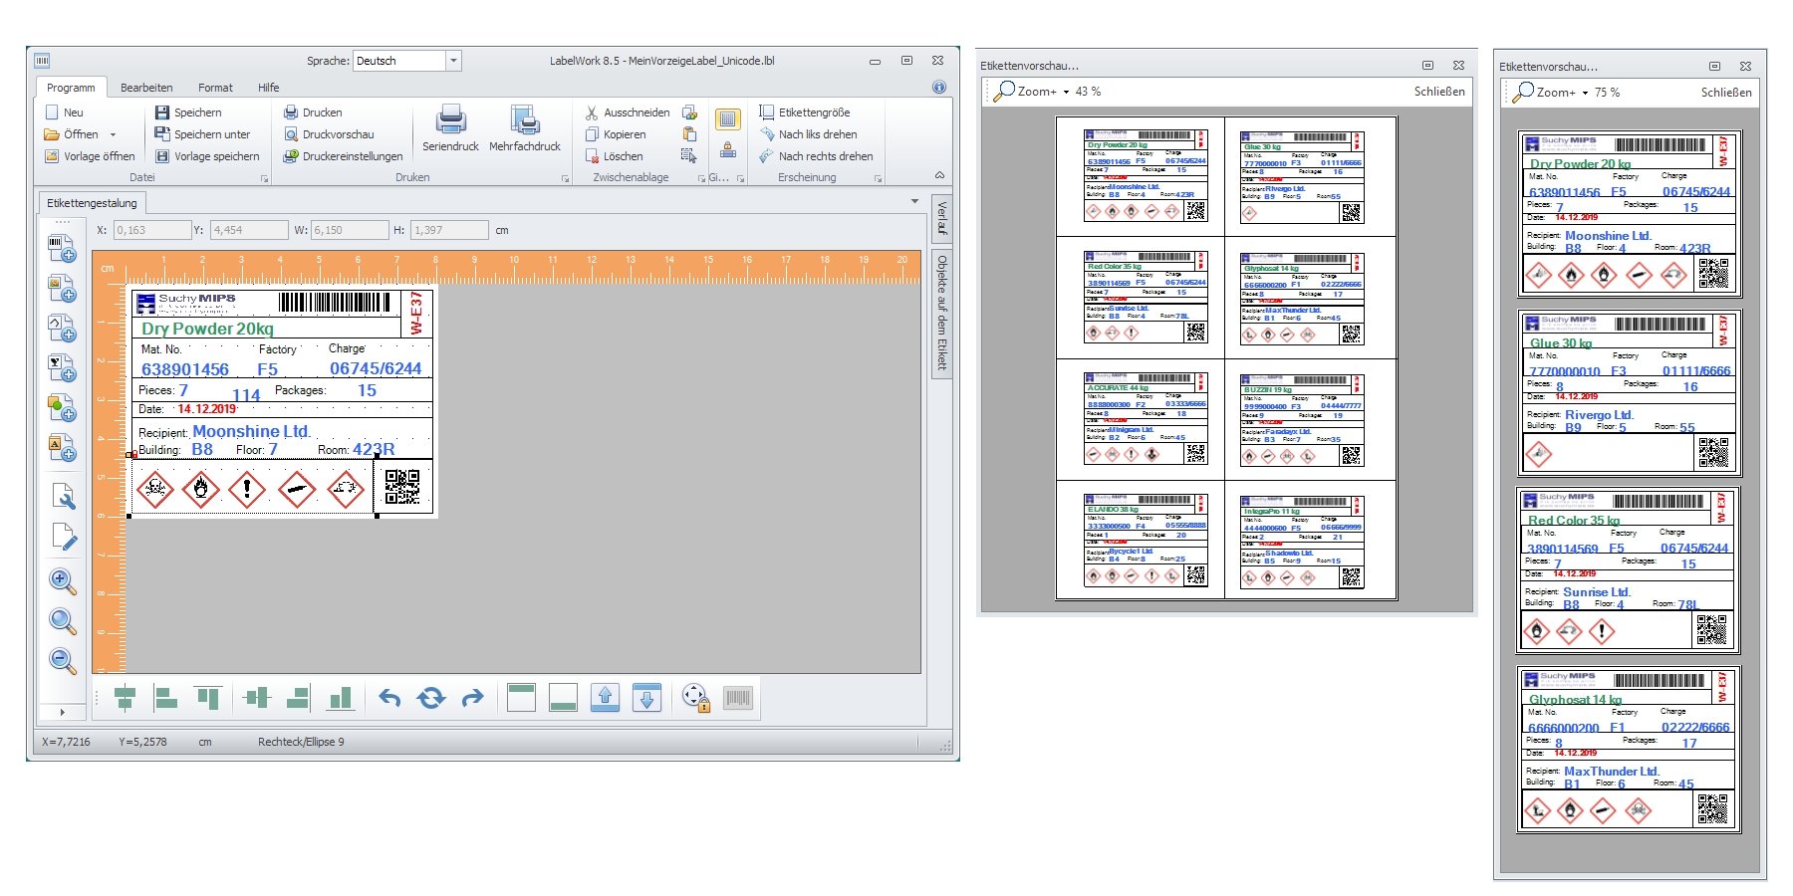
Task: Click the X coordinate field
Action: (152, 230)
